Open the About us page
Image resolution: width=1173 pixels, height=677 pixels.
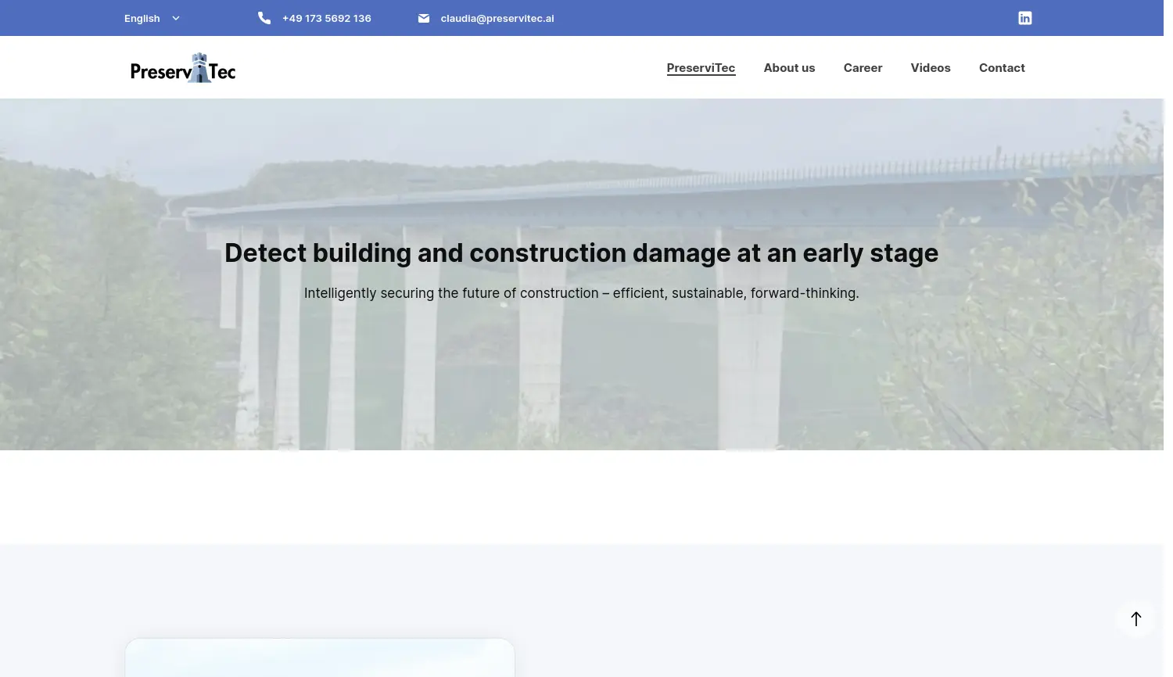click(x=789, y=67)
